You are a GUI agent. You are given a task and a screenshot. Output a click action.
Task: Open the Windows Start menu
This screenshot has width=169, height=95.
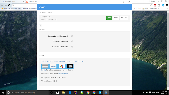point(3,93)
